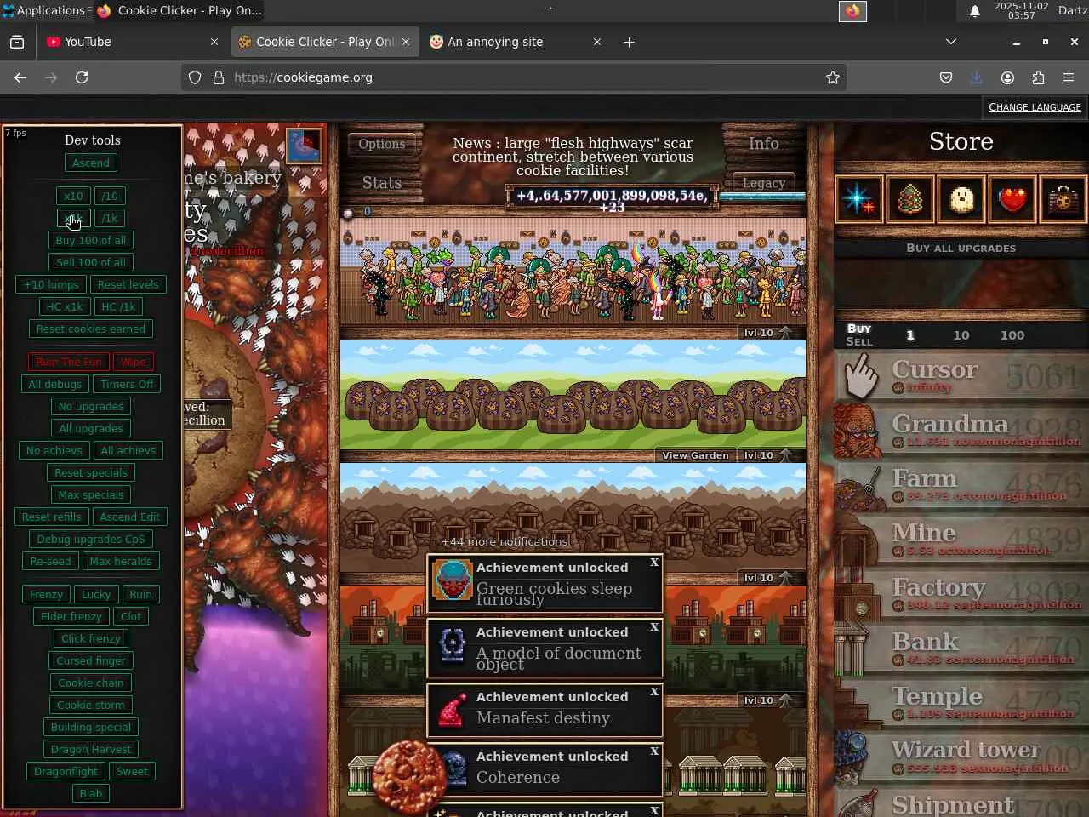The width and height of the screenshot is (1089, 817).
Task: Click the Manafest destiny achievement hat icon
Action: tap(453, 710)
